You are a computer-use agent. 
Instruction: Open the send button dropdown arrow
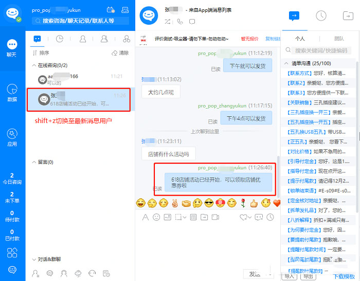click(x=271, y=274)
